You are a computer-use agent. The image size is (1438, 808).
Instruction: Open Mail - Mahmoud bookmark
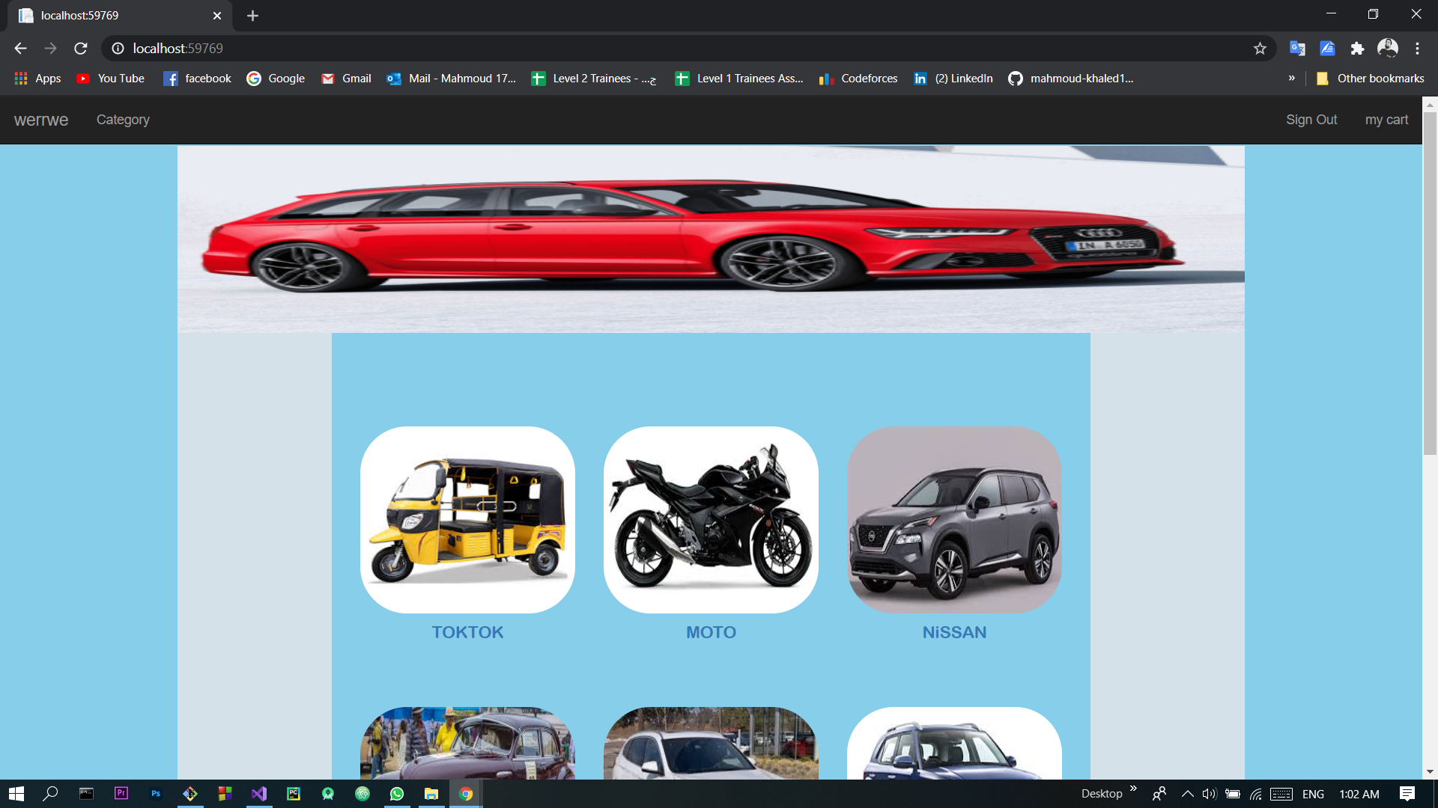click(451, 79)
